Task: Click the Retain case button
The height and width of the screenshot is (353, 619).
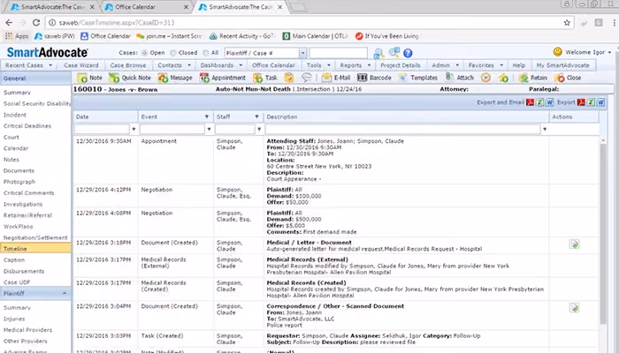Action: coord(533,78)
